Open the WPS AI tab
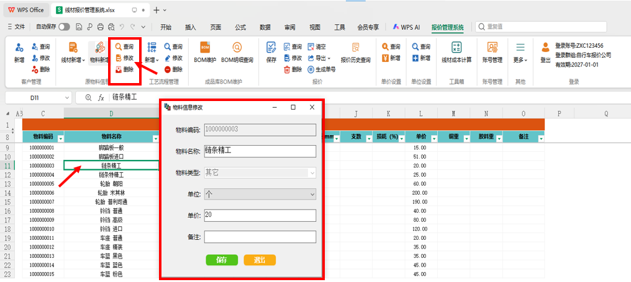This screenshot has width=631, height=282. click(x=406, y=27)
